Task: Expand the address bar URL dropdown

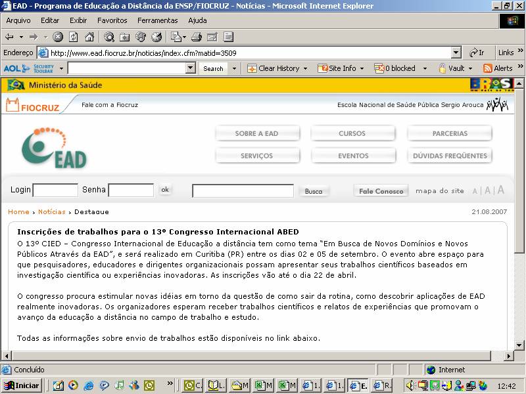Action: [456, 53]
